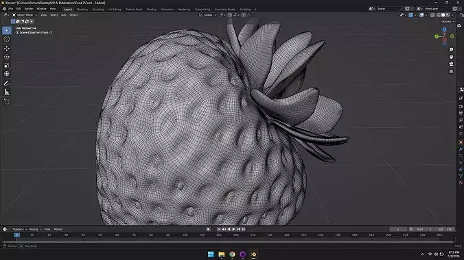
Task: Toggle show overlays in viewport header
Action: tap(421, 15)
